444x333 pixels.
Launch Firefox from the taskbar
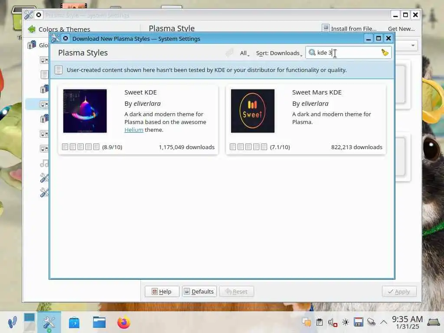coord(124,322)
